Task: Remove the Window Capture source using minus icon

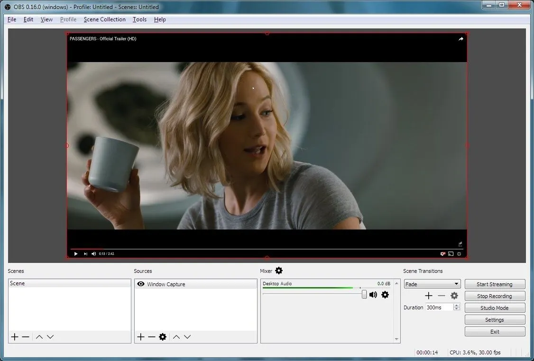Action: pyautogui.click(x=151, y=336)
